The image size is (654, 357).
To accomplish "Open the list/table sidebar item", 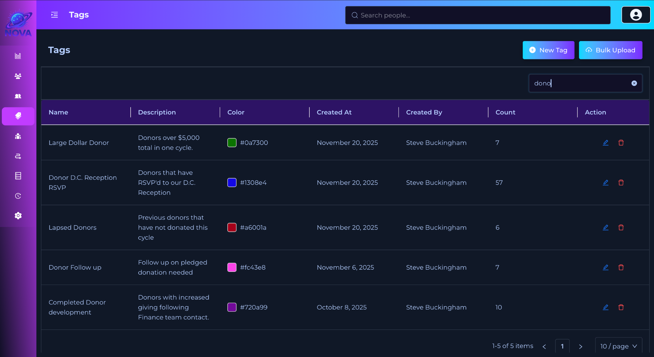I will coord(18,176).
